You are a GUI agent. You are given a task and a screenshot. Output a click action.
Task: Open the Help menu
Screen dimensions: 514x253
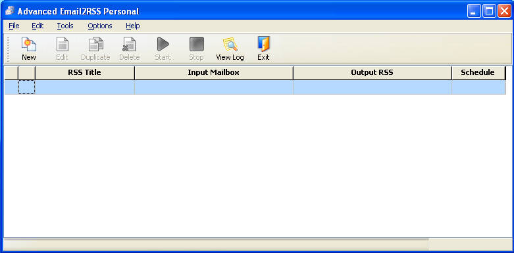tap(133, 26)
